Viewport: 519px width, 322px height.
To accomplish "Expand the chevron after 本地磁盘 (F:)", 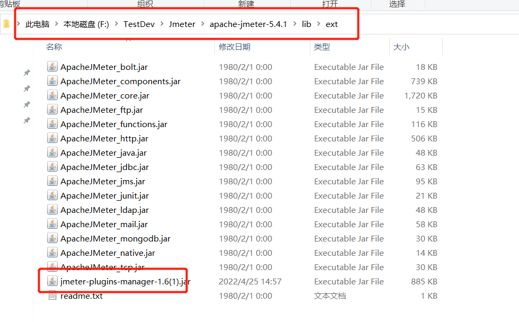I will point(117,24).
